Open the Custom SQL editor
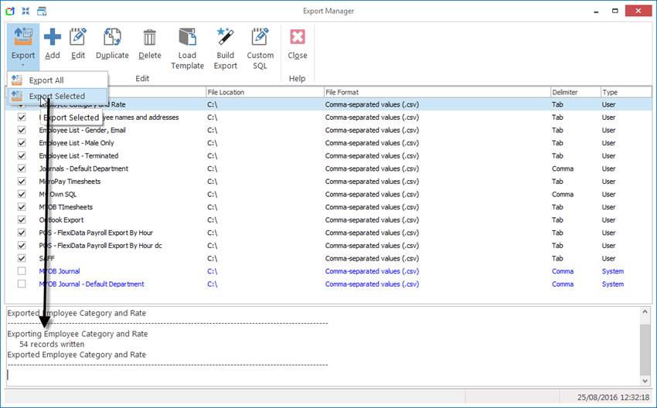The width and height of the screenshot is (657, 408). tap(260, 48)
